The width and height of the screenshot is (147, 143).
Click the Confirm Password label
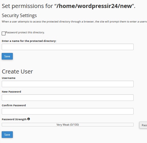(x=14, y=105)
